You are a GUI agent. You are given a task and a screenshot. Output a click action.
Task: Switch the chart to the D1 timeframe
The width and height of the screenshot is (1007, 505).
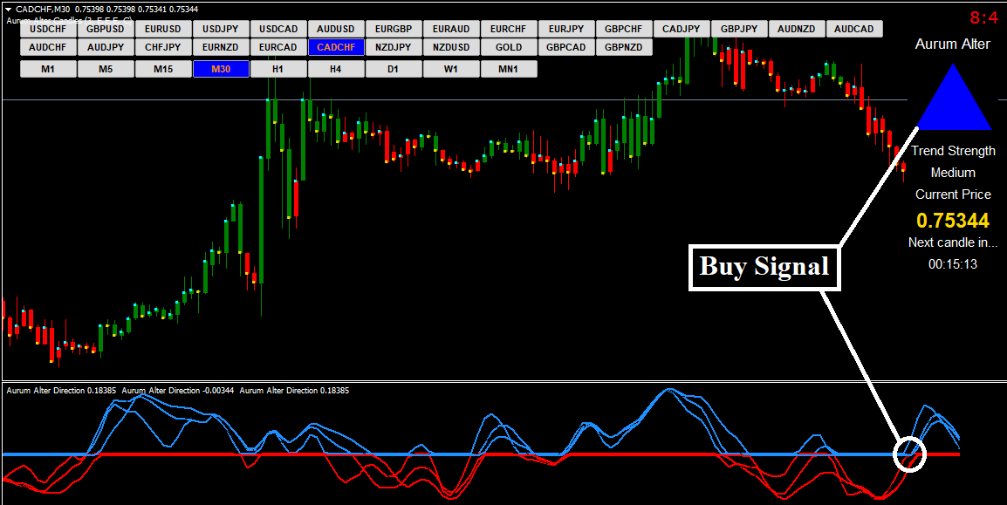point(393,69)
